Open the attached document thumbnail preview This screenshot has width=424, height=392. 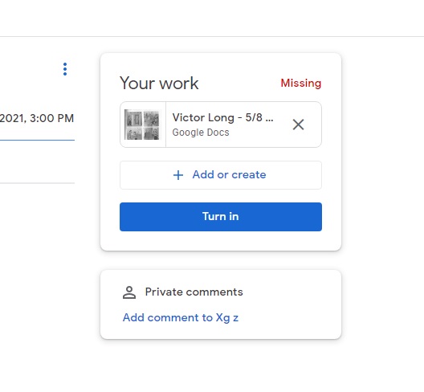point(143,125)
